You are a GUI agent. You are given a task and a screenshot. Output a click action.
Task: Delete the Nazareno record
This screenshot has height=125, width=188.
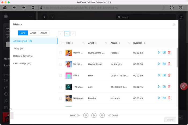pos(169,98)
